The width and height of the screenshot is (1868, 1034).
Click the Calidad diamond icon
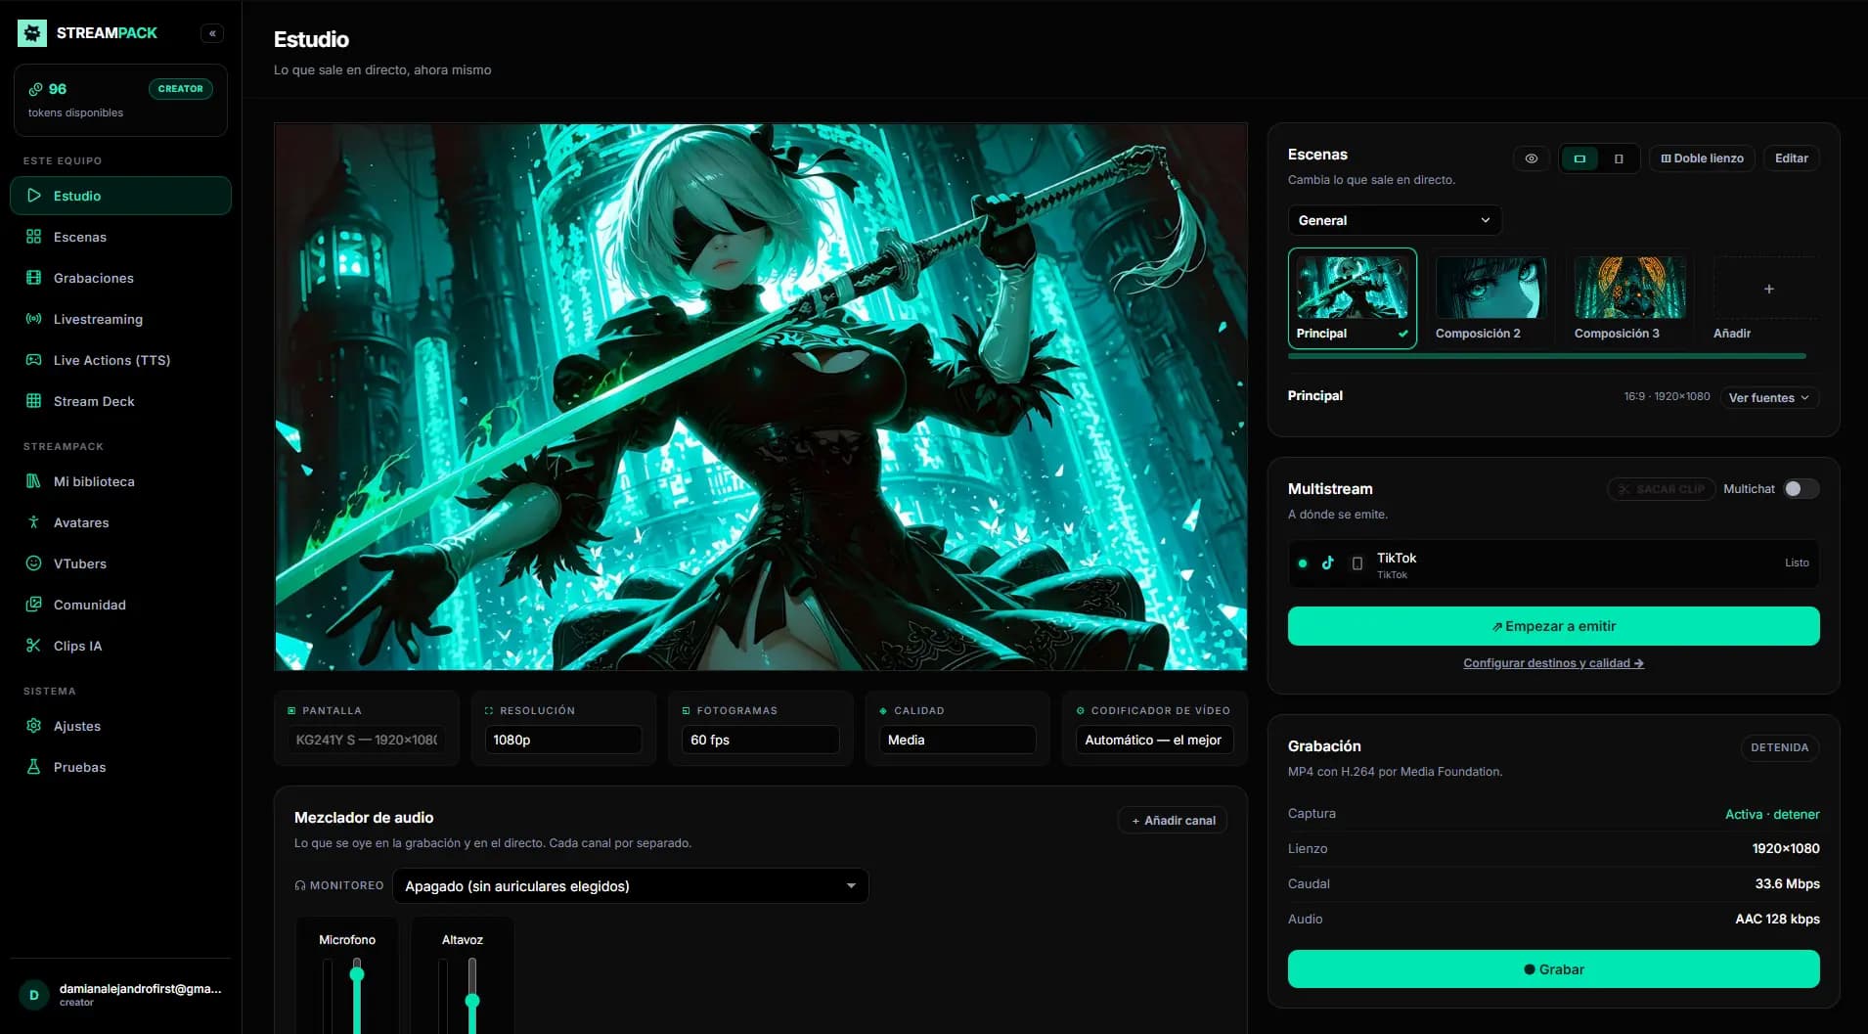[883, 711]
